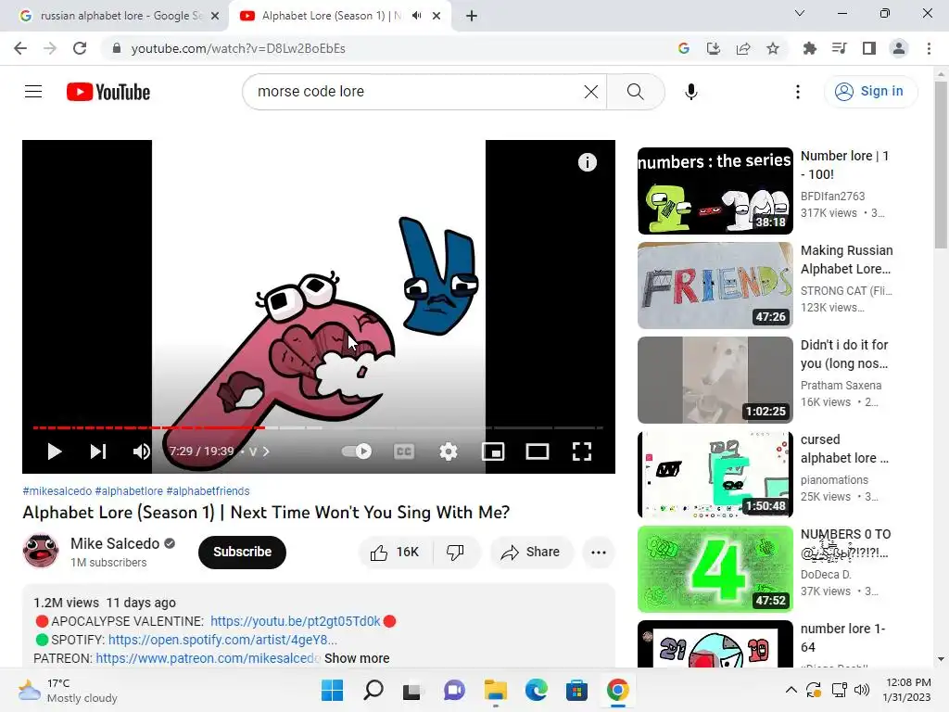Open the Patreon mikesalcedo link
The image size is (949, 712).
208,658
